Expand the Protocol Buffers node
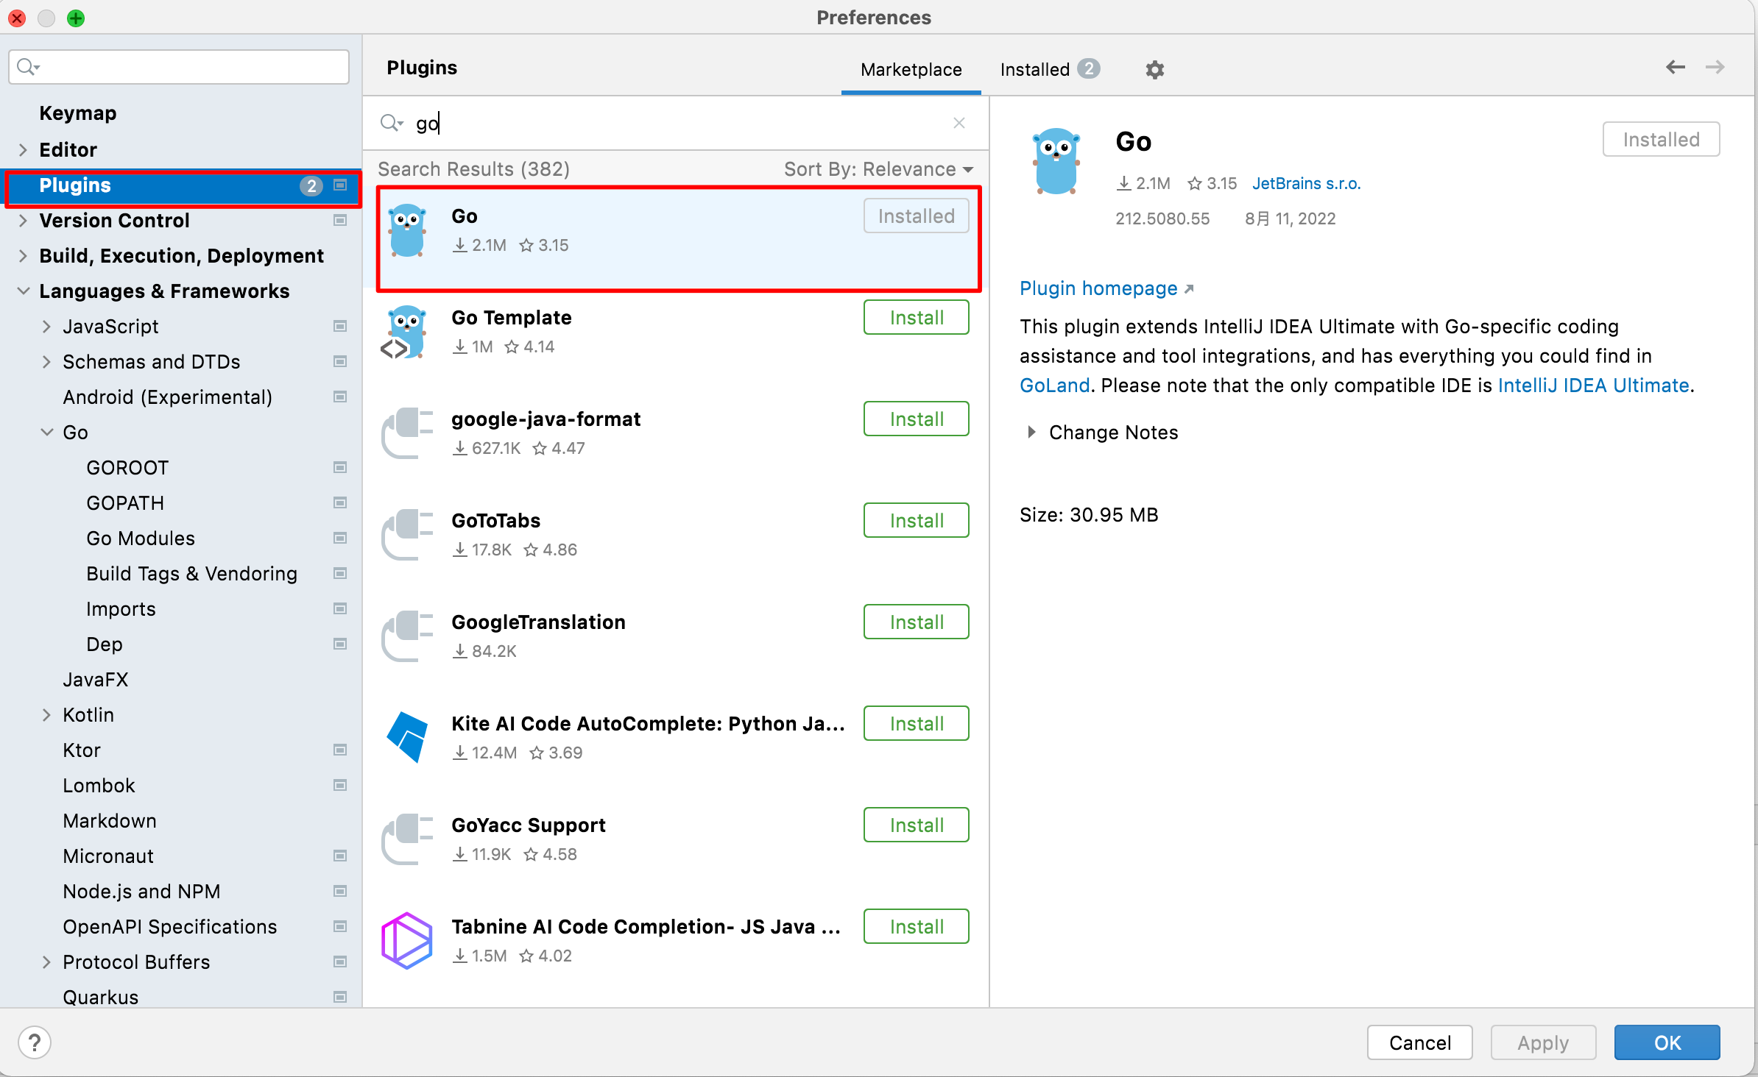 click(x=46, y=962)
